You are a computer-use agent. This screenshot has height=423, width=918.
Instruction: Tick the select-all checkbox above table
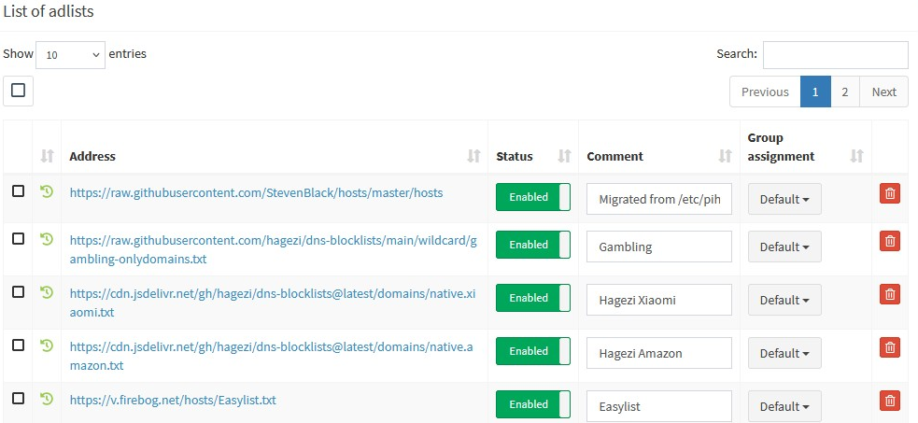point(18,91)
